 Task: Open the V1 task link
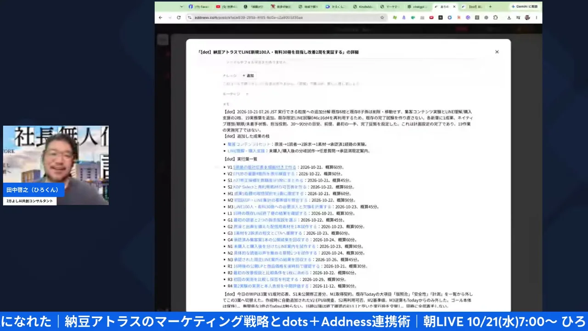coord(265,167)
